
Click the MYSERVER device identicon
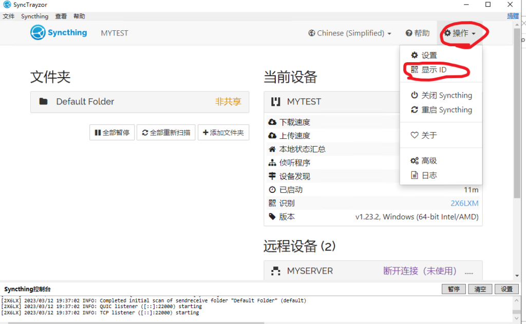click(x=275, y=271)
